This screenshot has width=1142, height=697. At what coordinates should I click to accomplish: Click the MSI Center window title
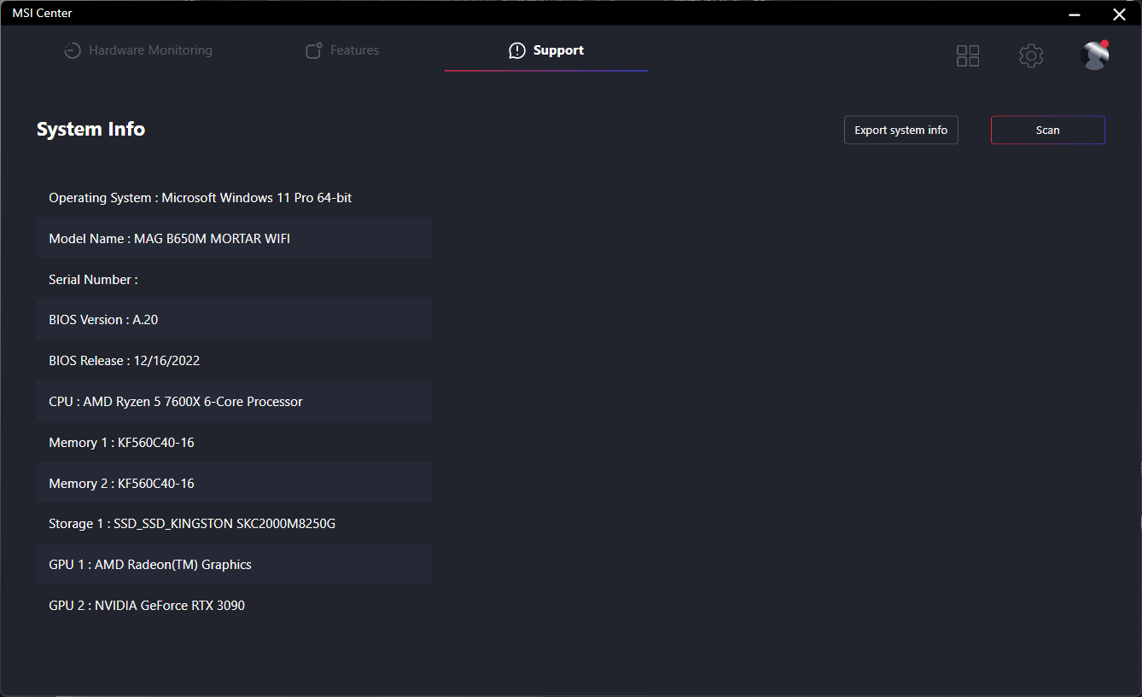[42, 13]
